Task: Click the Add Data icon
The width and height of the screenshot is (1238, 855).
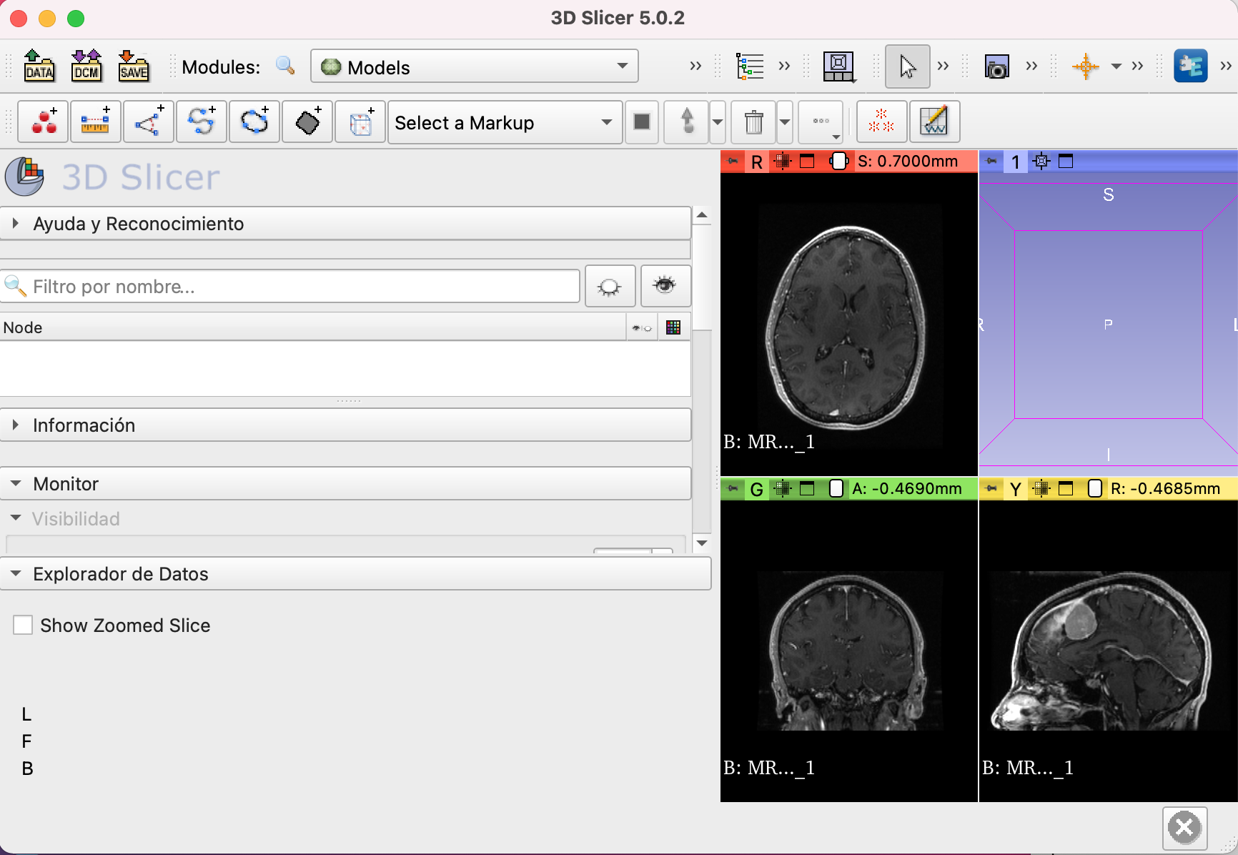Action: click(39, 66)
